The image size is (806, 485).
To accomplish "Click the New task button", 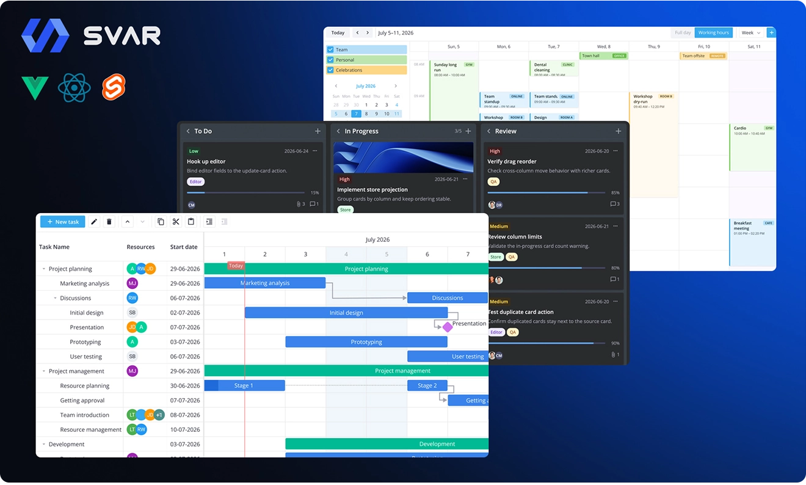I will (x=63, y=222).
